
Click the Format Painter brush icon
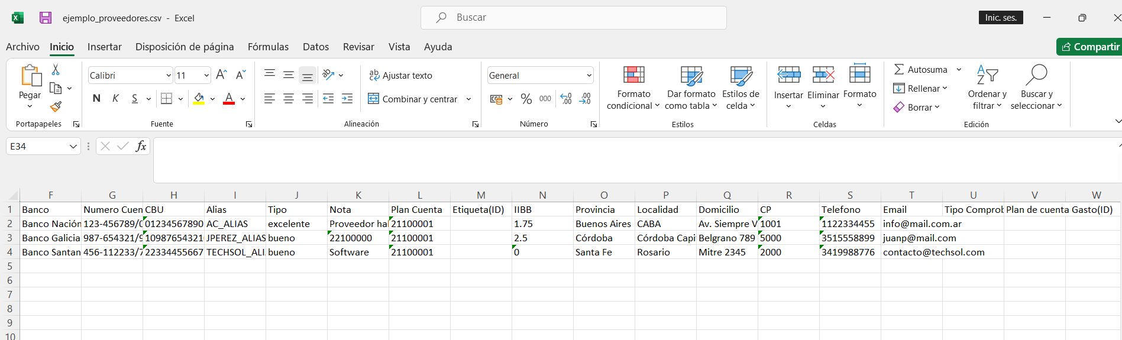(x=56, y=106)
